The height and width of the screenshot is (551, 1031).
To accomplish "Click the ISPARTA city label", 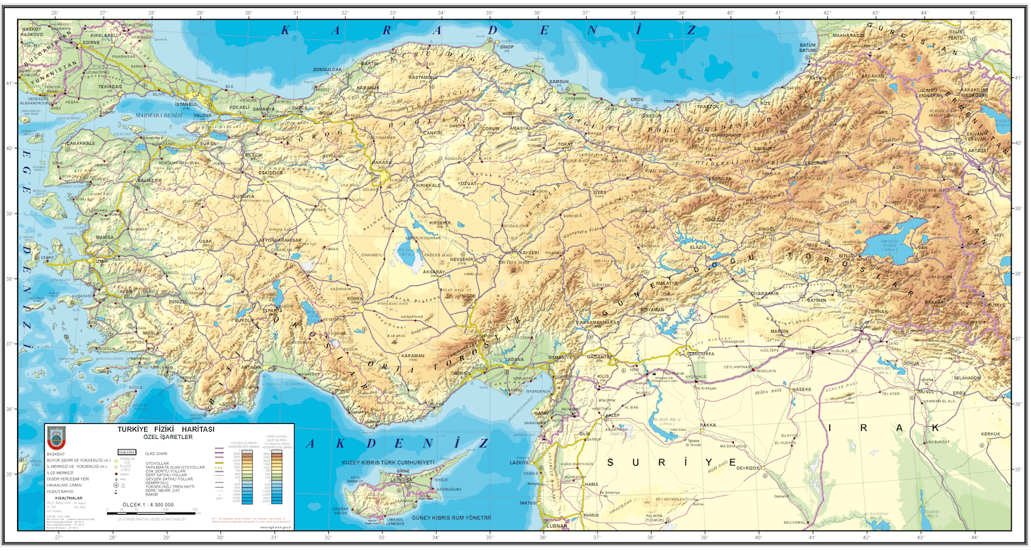I will click(x=273, y=310).
